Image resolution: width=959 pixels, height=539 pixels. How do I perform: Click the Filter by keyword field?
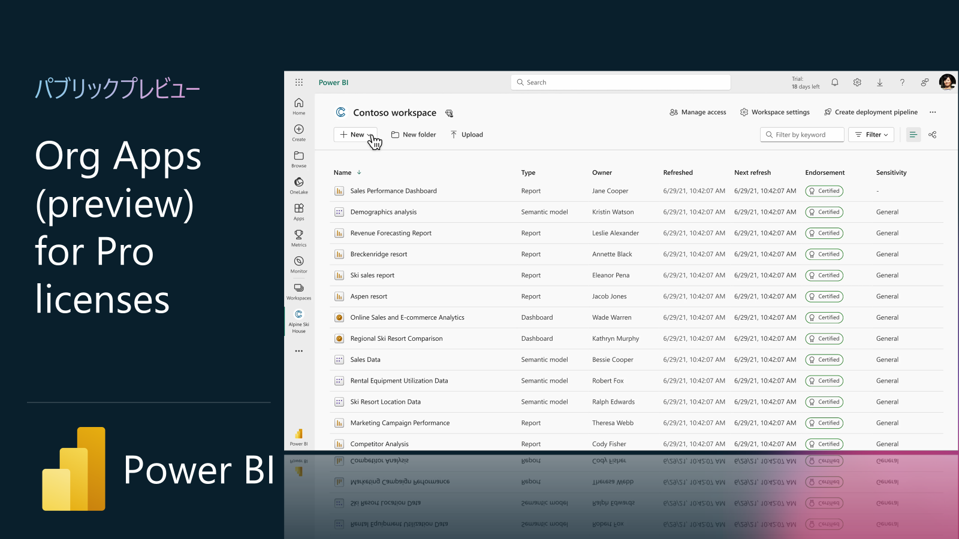(803, 135)
